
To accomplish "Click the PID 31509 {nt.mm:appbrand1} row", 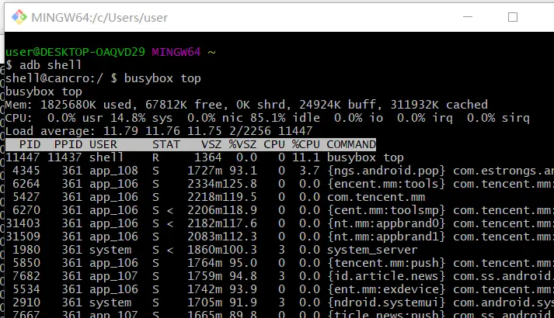I will point(280,237).
